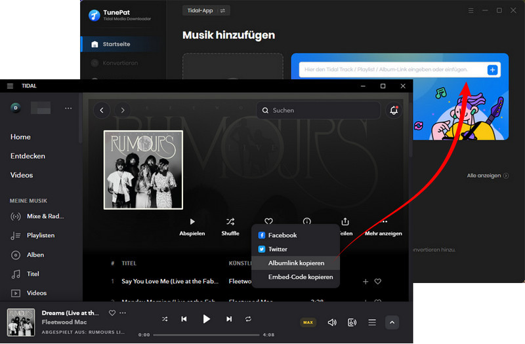Toggle repeat in the player controls
525x344 pixels.
click(x=248, y=319)
